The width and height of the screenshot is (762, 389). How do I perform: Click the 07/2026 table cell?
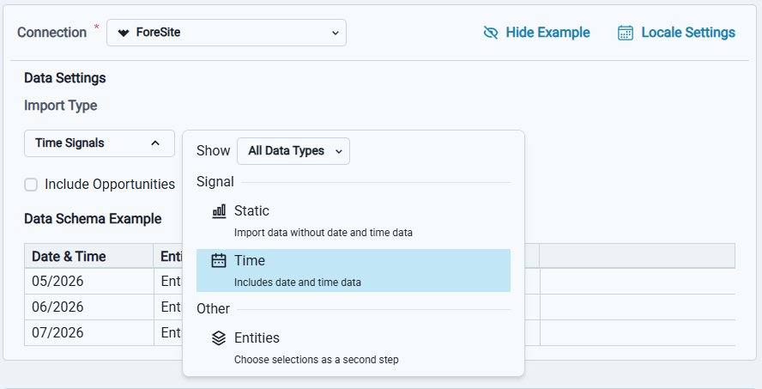(x=89, y=332)
